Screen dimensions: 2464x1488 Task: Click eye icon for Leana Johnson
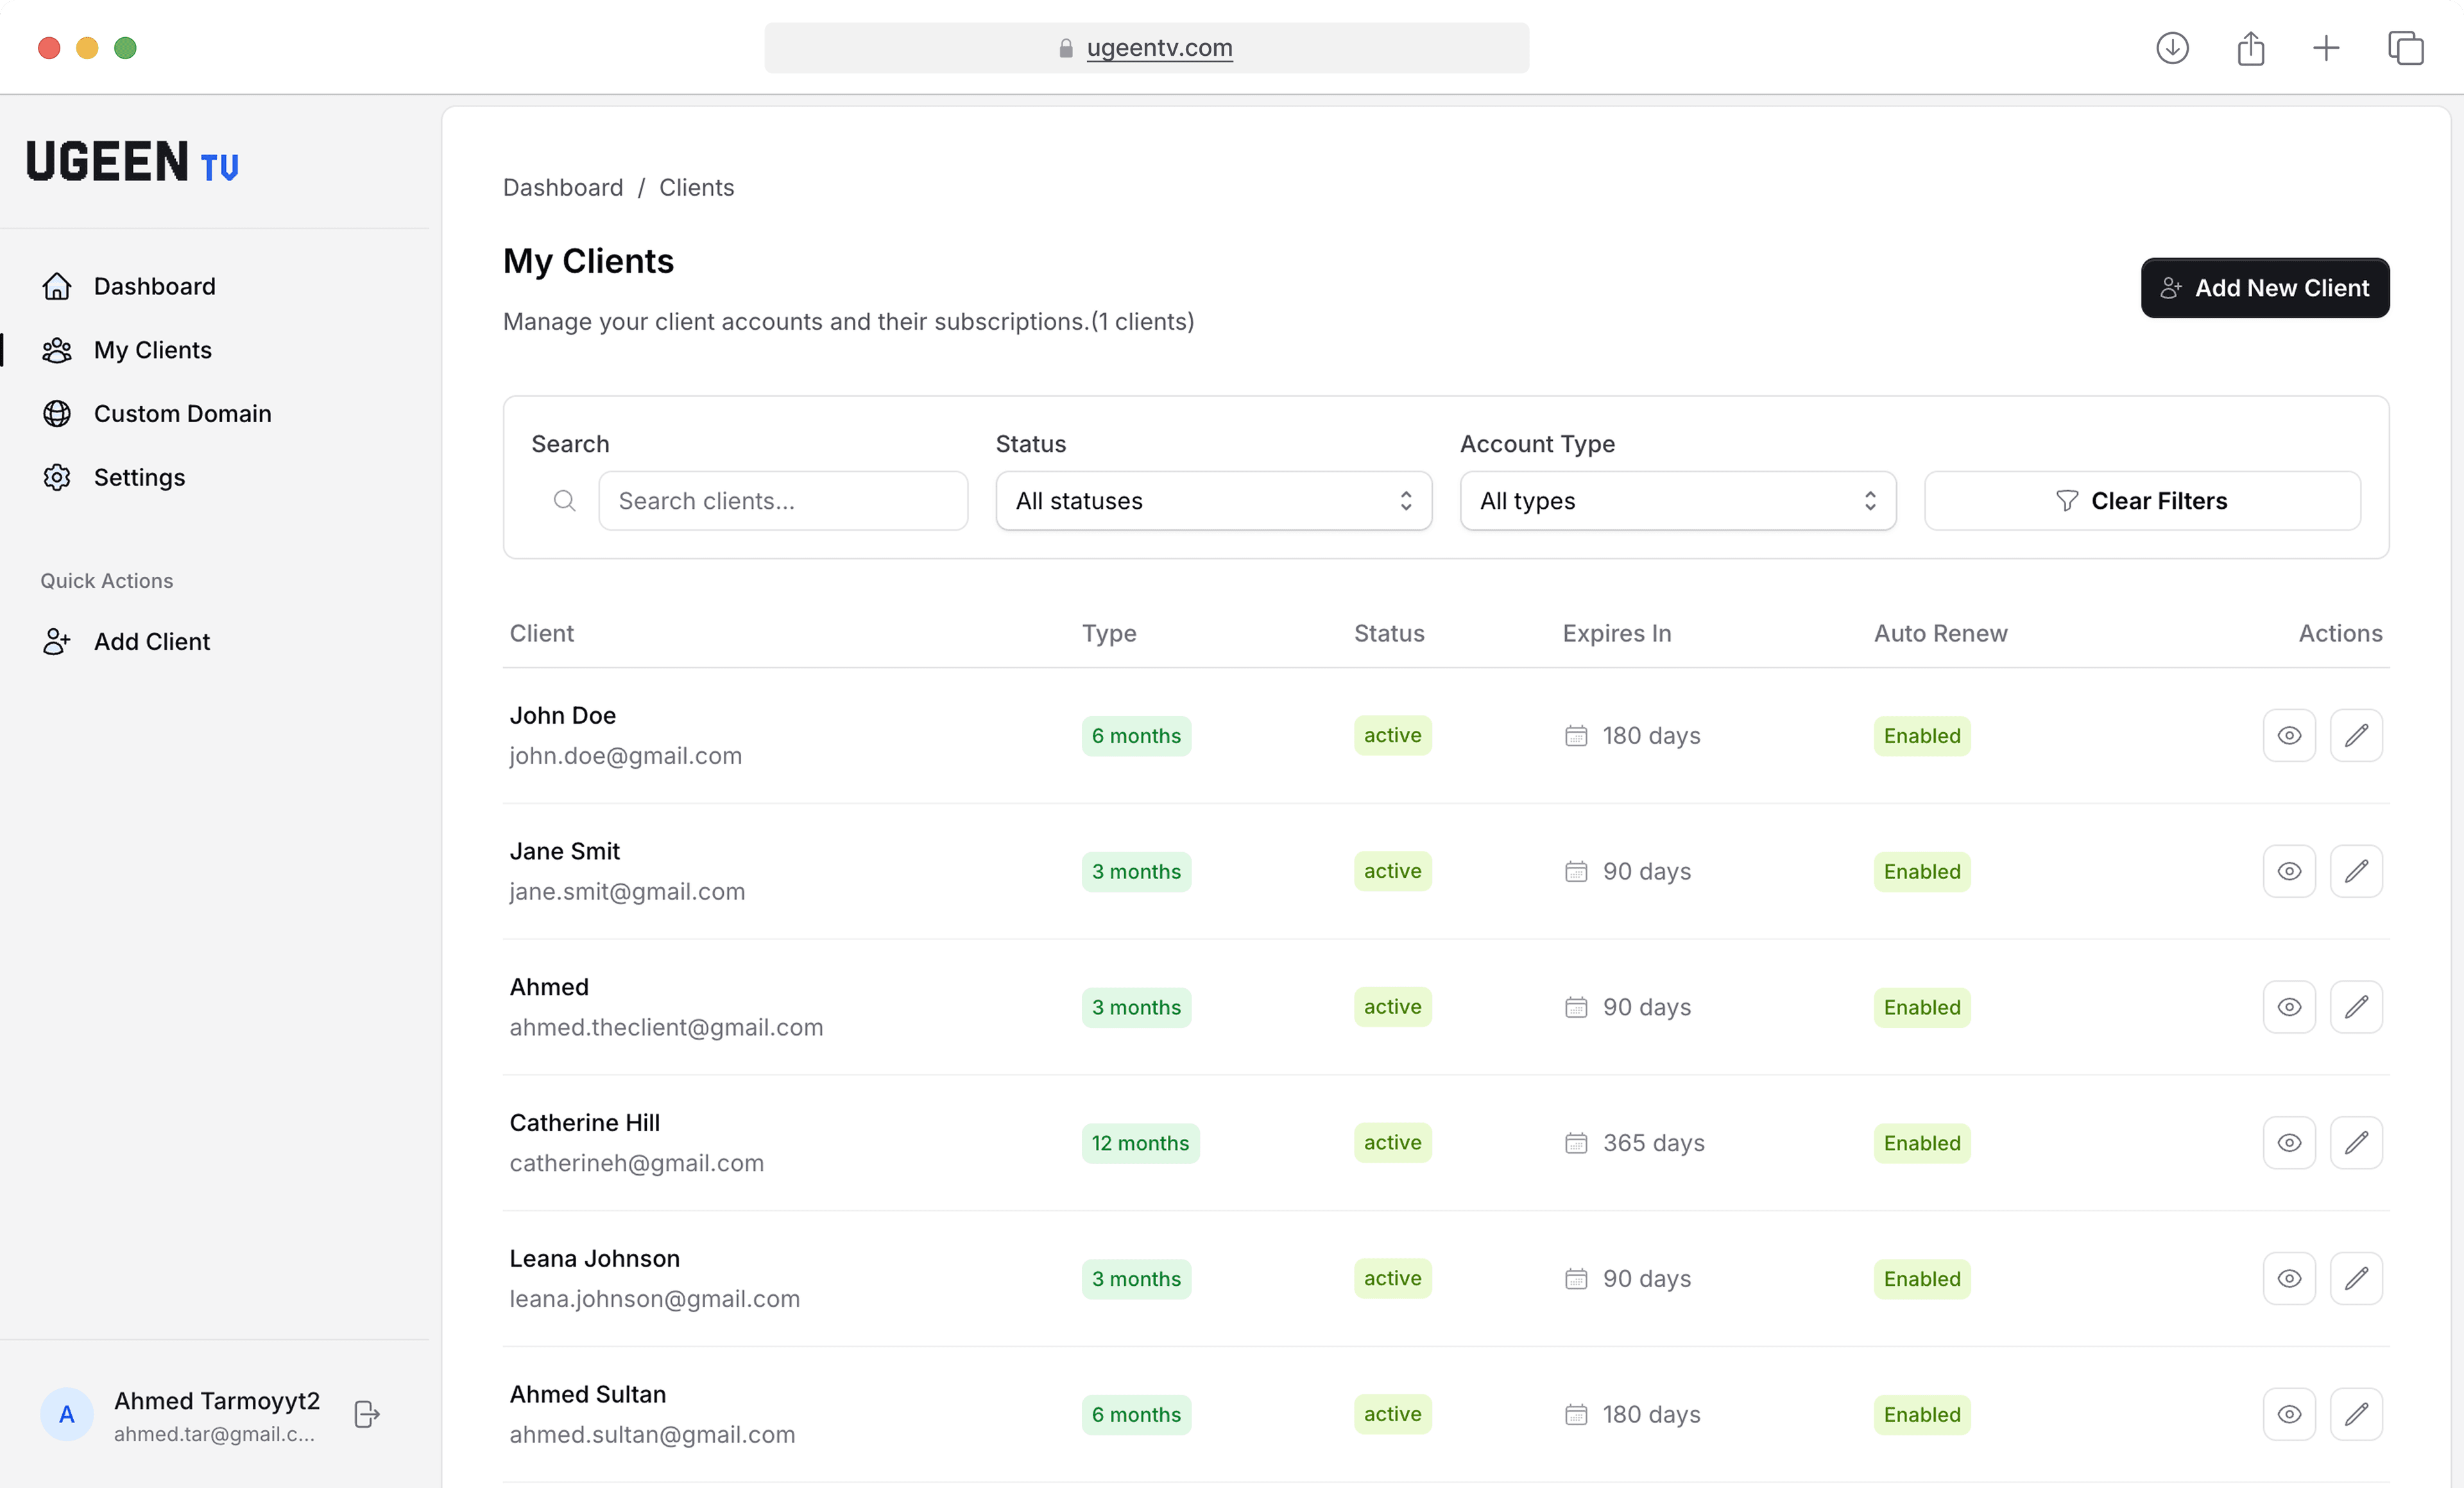(x=2289, y=1278)
